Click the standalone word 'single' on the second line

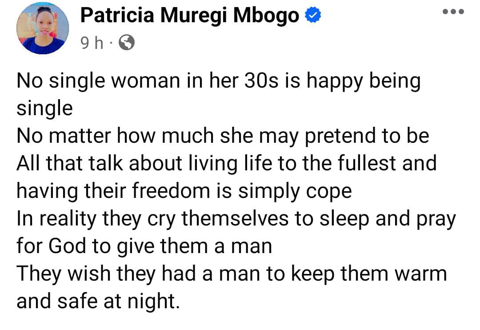click(45, 109)
